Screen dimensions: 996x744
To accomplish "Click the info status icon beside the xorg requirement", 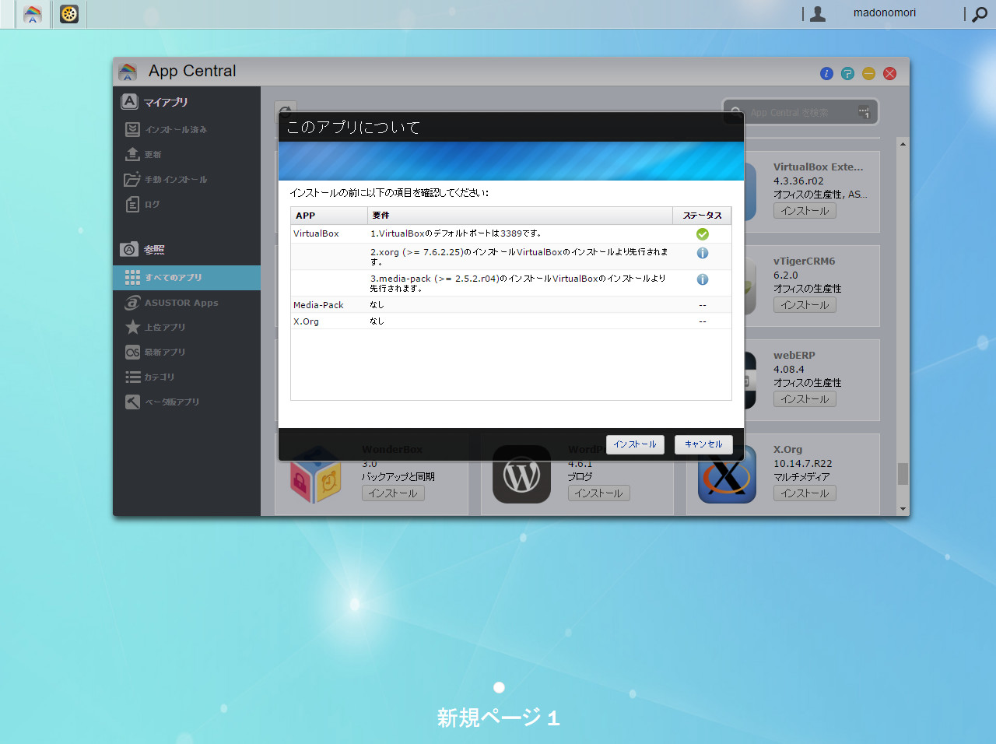I will point(703,253).
